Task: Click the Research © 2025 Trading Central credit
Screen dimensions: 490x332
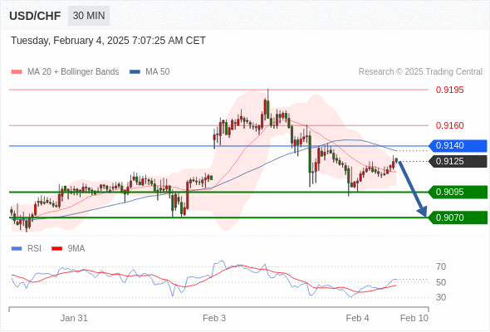Action: coord(420,72)
